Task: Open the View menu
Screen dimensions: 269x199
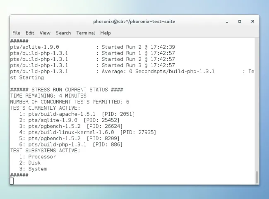Action: 45,33
